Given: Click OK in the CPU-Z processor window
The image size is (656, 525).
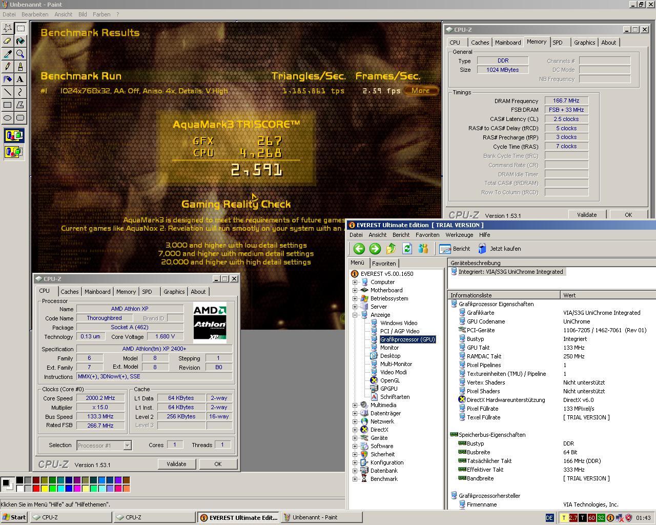Looking at the screenshot, I should 218,464.
